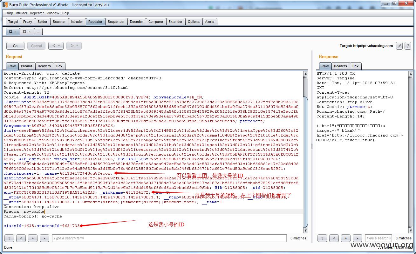Click the Go button to send request
Image resolution: width=416 pixels, height=254 pixels.
point(15,46)
